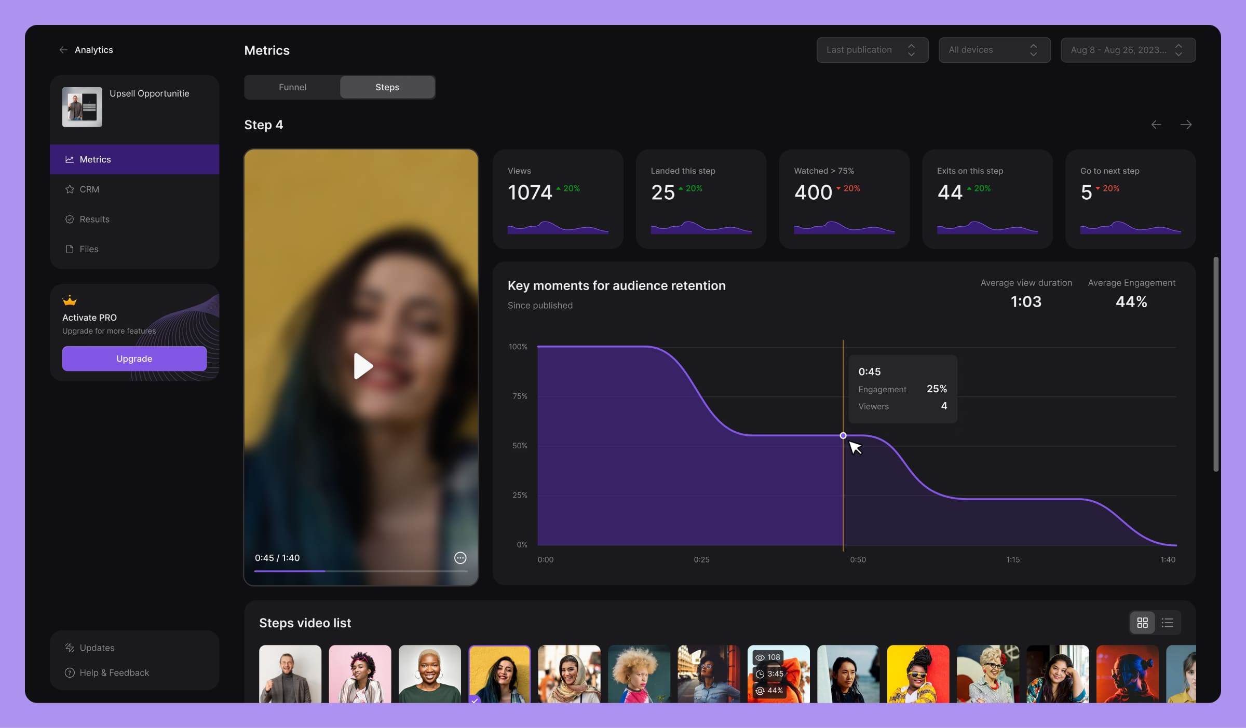Open the Aug 8 - Aug 26 date range selector
Viewport: 1246px width, 728px height.
tap(1128, 50)
